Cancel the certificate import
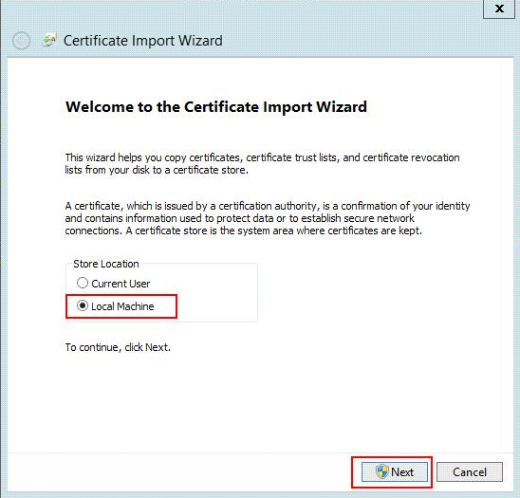This screenshot has width=520, height=498. click(470, 471)
